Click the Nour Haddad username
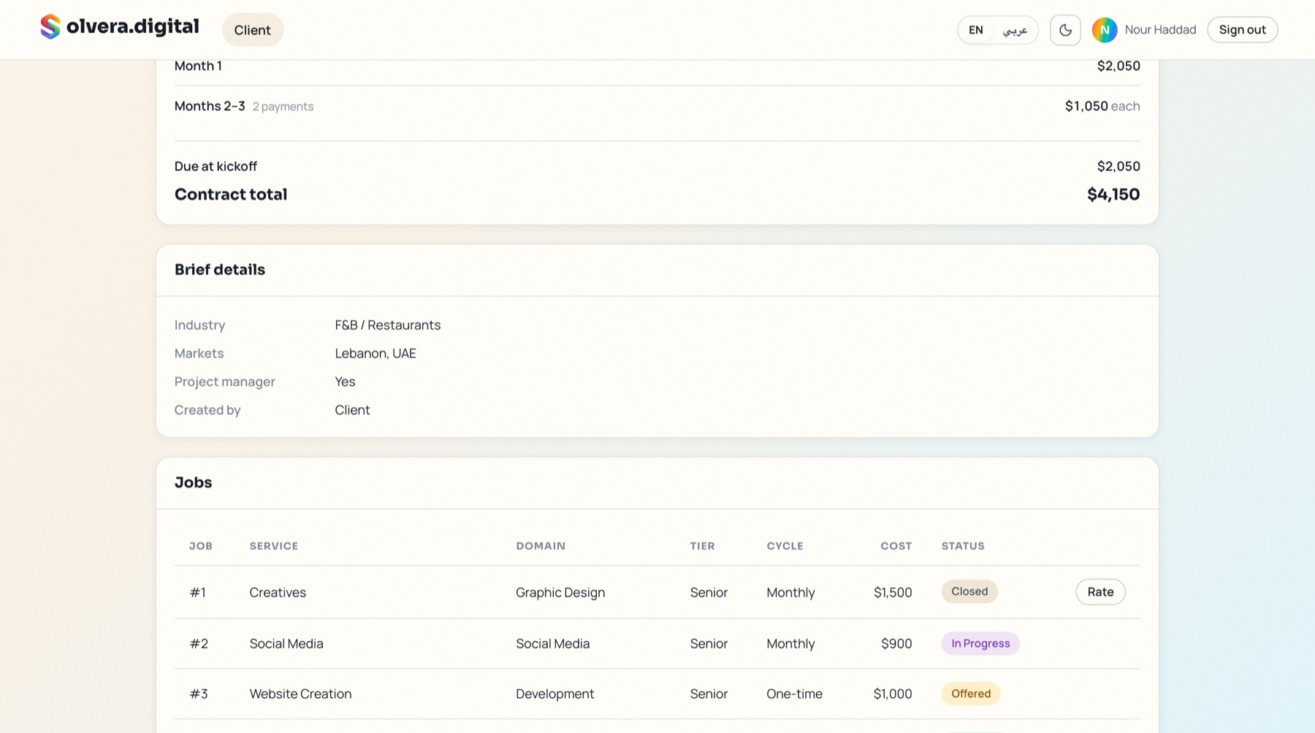The width and height of the screenshot is (1315, 733). pyautogui.click(x=1160, y=30)
